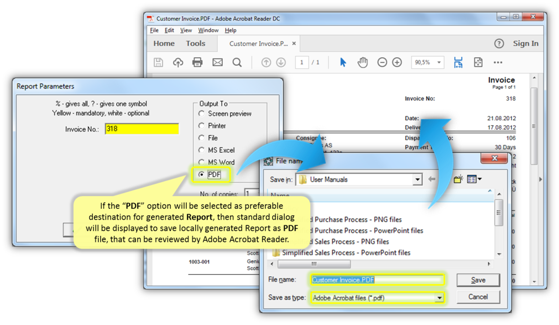Select MS Excel output option
Screen dimensions: 559x325
point(202,150)
